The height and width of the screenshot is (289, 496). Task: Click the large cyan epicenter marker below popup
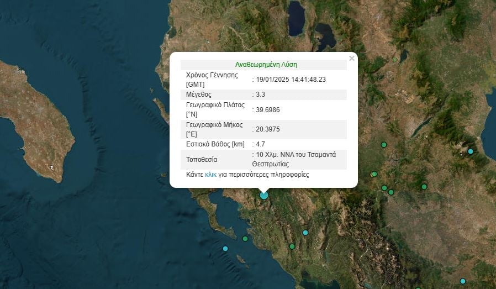click(264, 195)
